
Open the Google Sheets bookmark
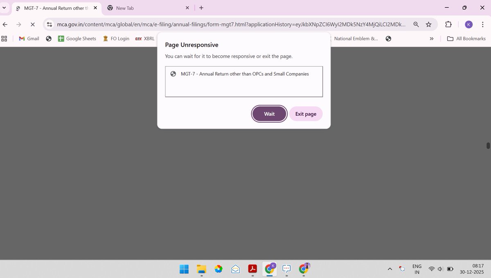point(77,38)
